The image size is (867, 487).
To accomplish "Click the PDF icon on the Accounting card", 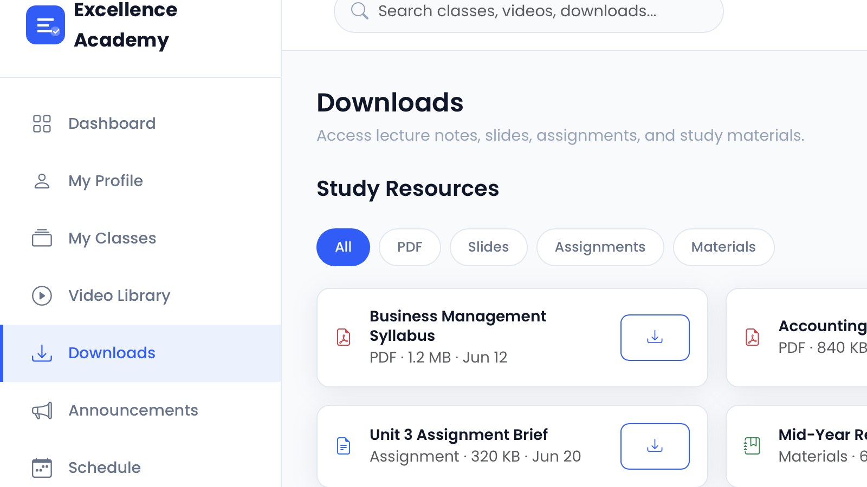I will pos(752,337).
